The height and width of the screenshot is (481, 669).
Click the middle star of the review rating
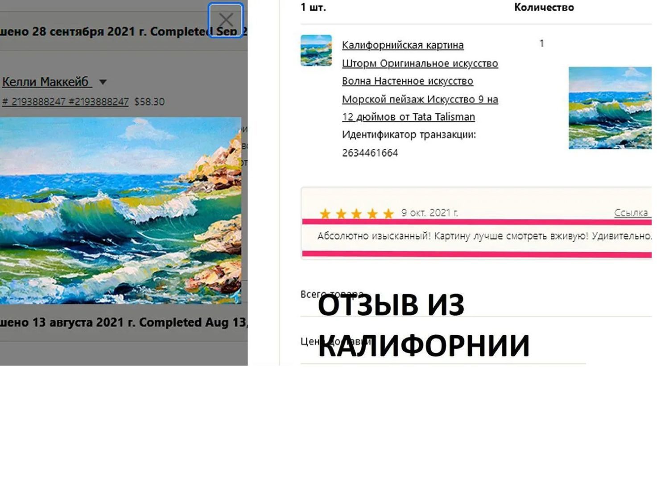pyautogui.click(x=357, y=214)
